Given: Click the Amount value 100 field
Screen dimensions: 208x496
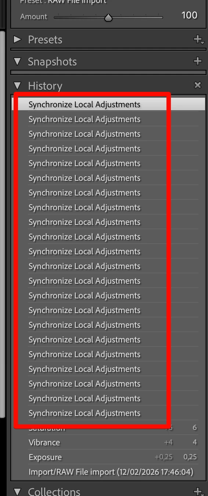Looking at the screenshot, I should (x=189, y=15).
